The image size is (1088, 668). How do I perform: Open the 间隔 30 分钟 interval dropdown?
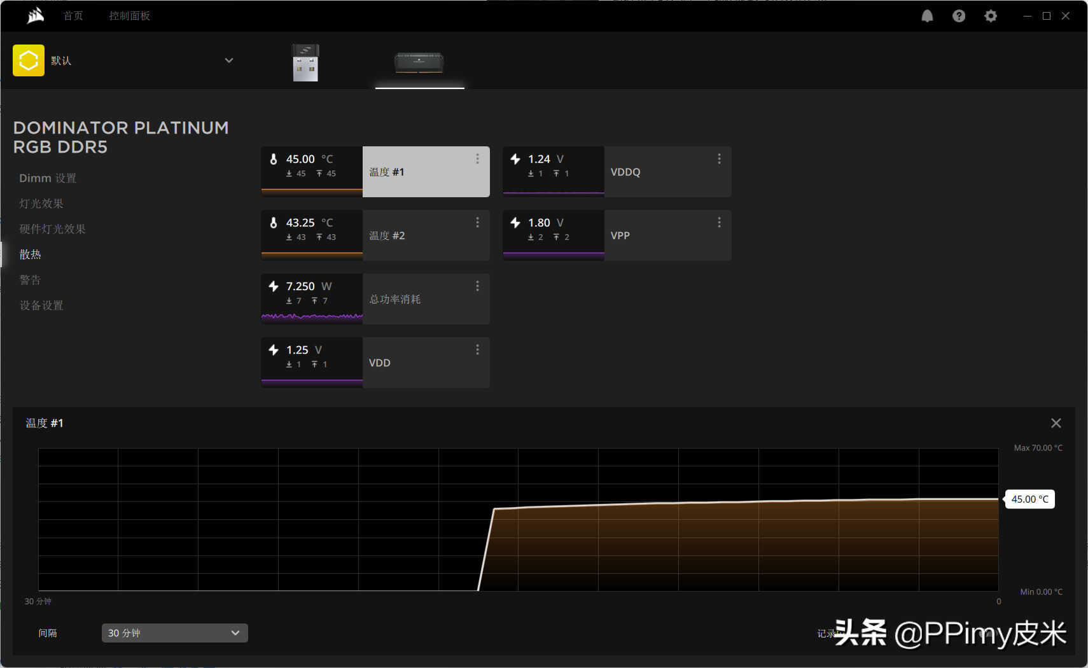coord(175,633)
